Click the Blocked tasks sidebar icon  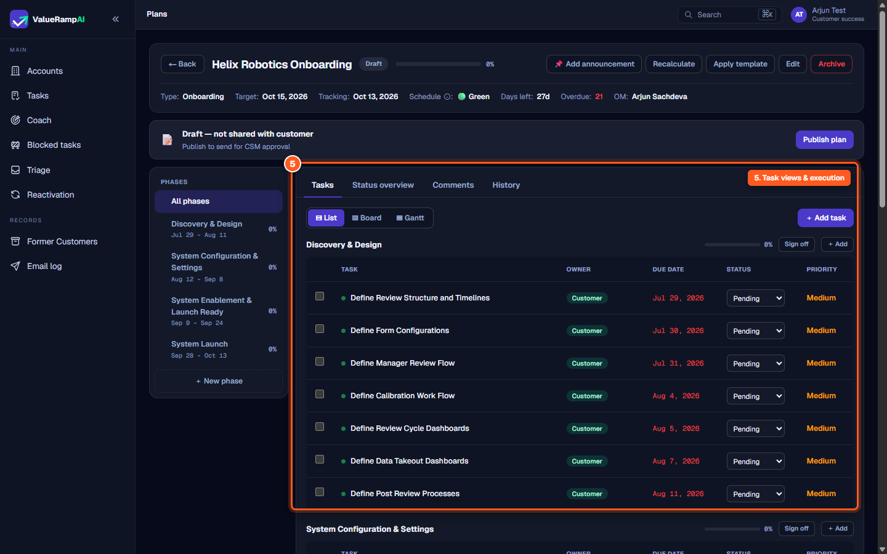pyautogui.click(x=15, y=145)
